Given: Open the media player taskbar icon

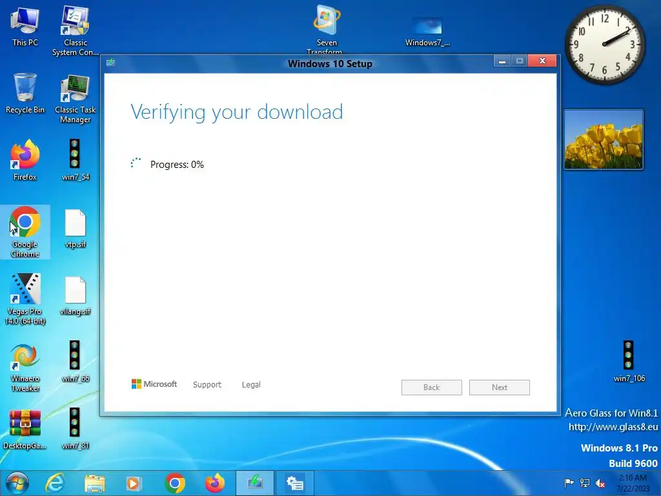Looking at the screenshot, I should coord(134,483).
